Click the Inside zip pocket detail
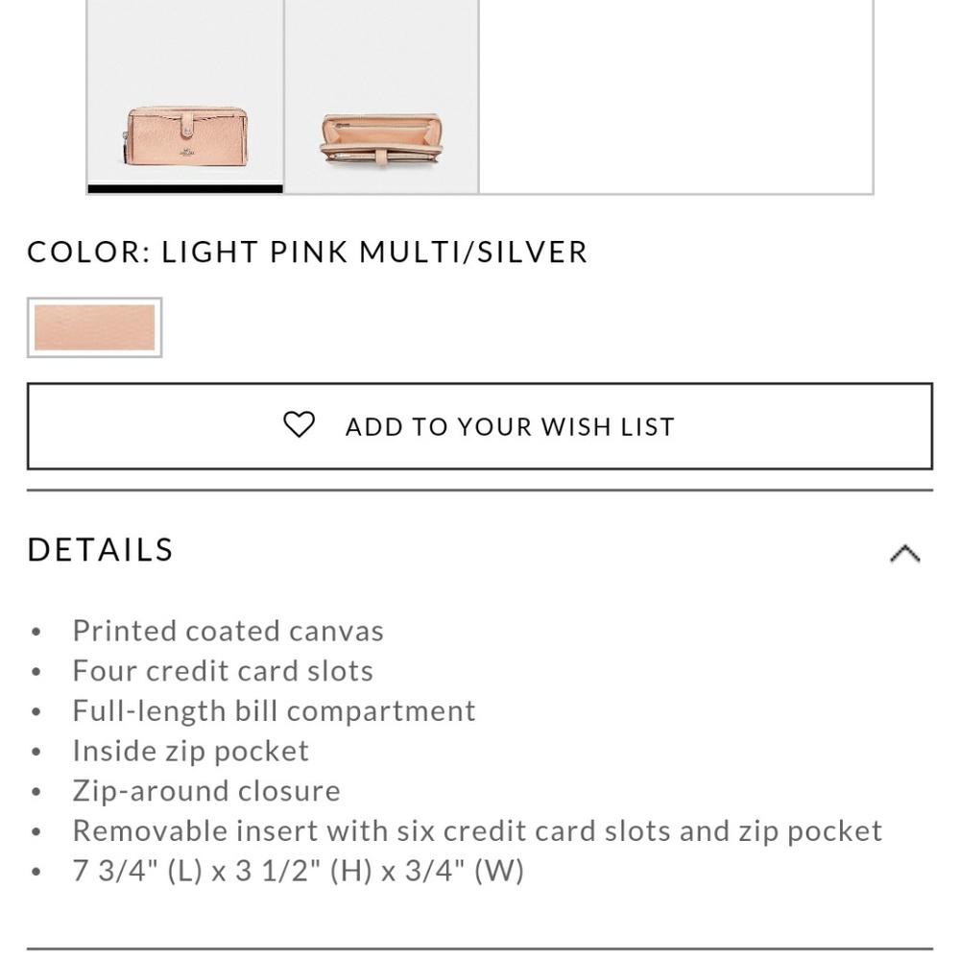 (x=190, y=750)
